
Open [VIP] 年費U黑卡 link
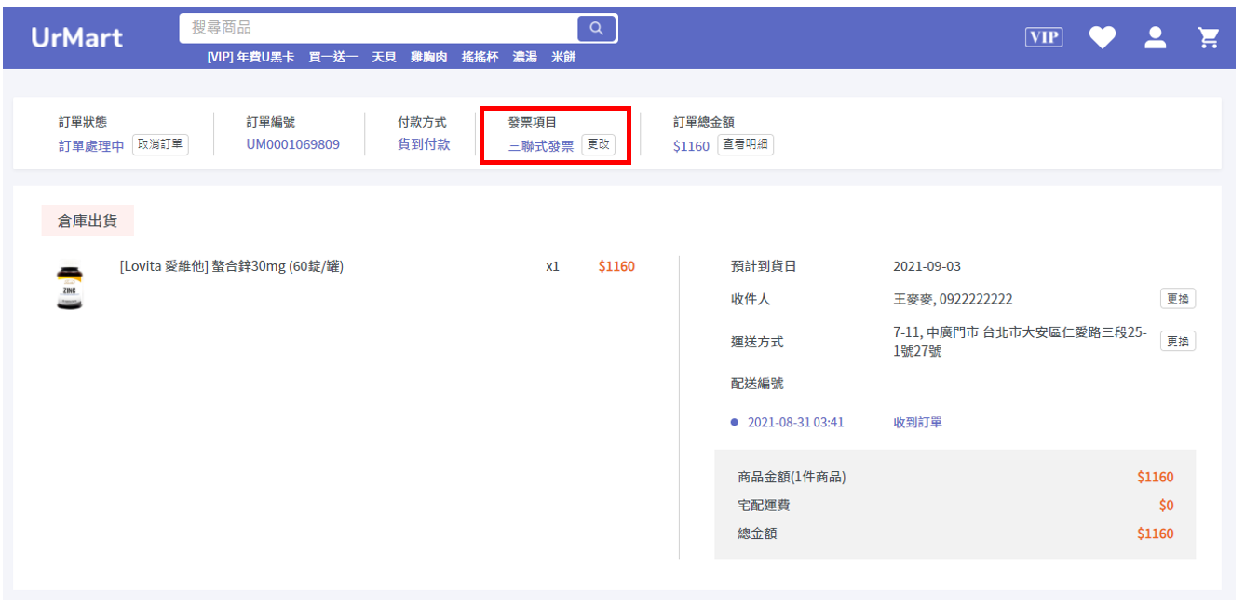click(250, 57)
